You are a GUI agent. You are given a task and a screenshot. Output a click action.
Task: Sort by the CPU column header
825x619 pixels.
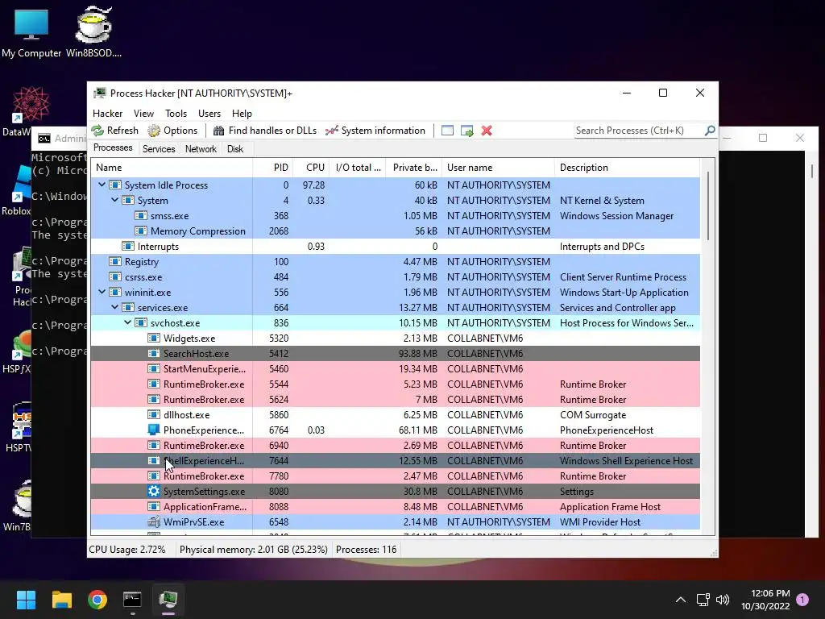[x=311, y=168]
